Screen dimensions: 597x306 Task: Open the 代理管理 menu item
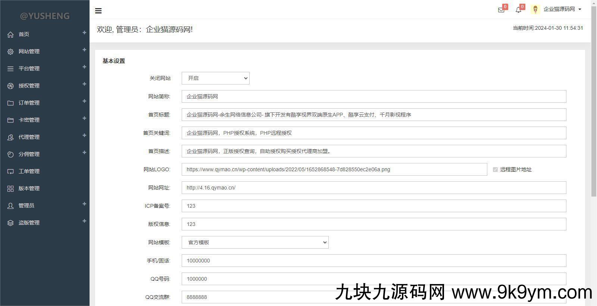(29, 137)
